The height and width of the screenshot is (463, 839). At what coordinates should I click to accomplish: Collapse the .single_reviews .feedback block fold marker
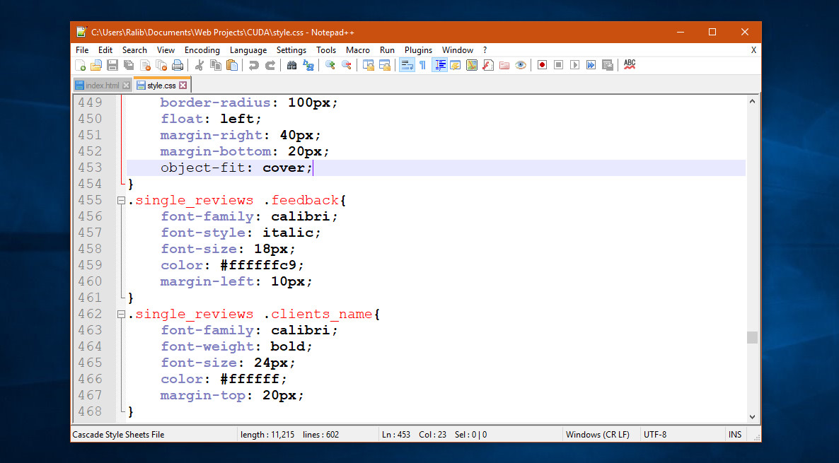click(x=121, y=201)
